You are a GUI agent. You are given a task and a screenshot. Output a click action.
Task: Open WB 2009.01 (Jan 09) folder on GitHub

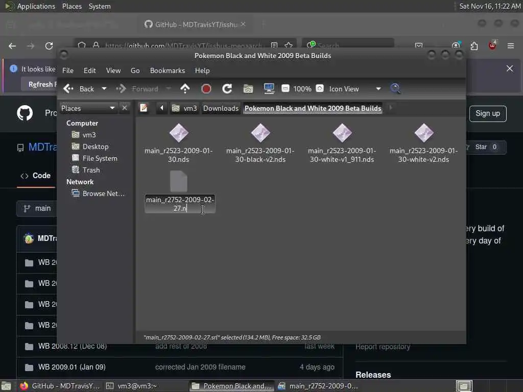(x=72, y=367)
